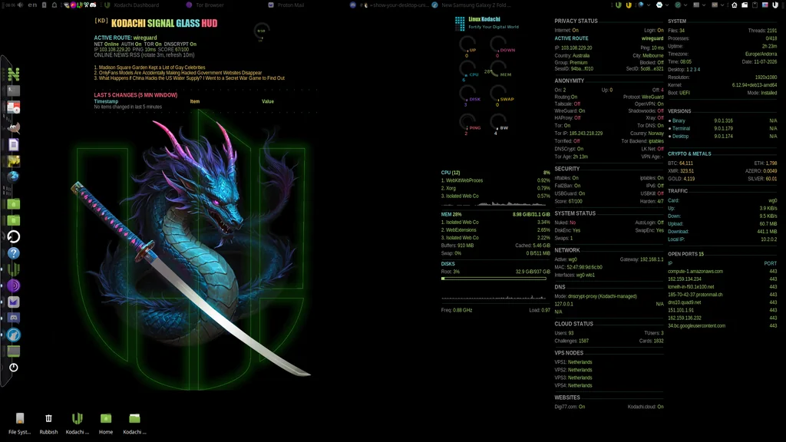Launch Tor Browser from the dock
The image size is (786, 442).
pos(14,285)
